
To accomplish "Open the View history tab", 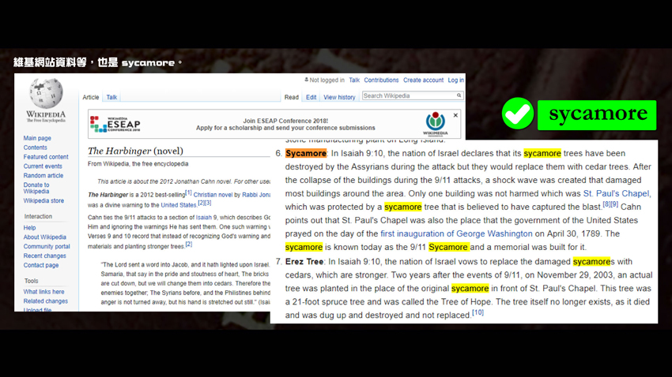I will (x=339, y=98).
